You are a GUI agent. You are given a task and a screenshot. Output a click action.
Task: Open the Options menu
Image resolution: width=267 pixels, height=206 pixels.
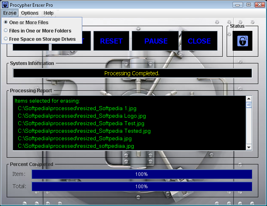tap(30, 13)
